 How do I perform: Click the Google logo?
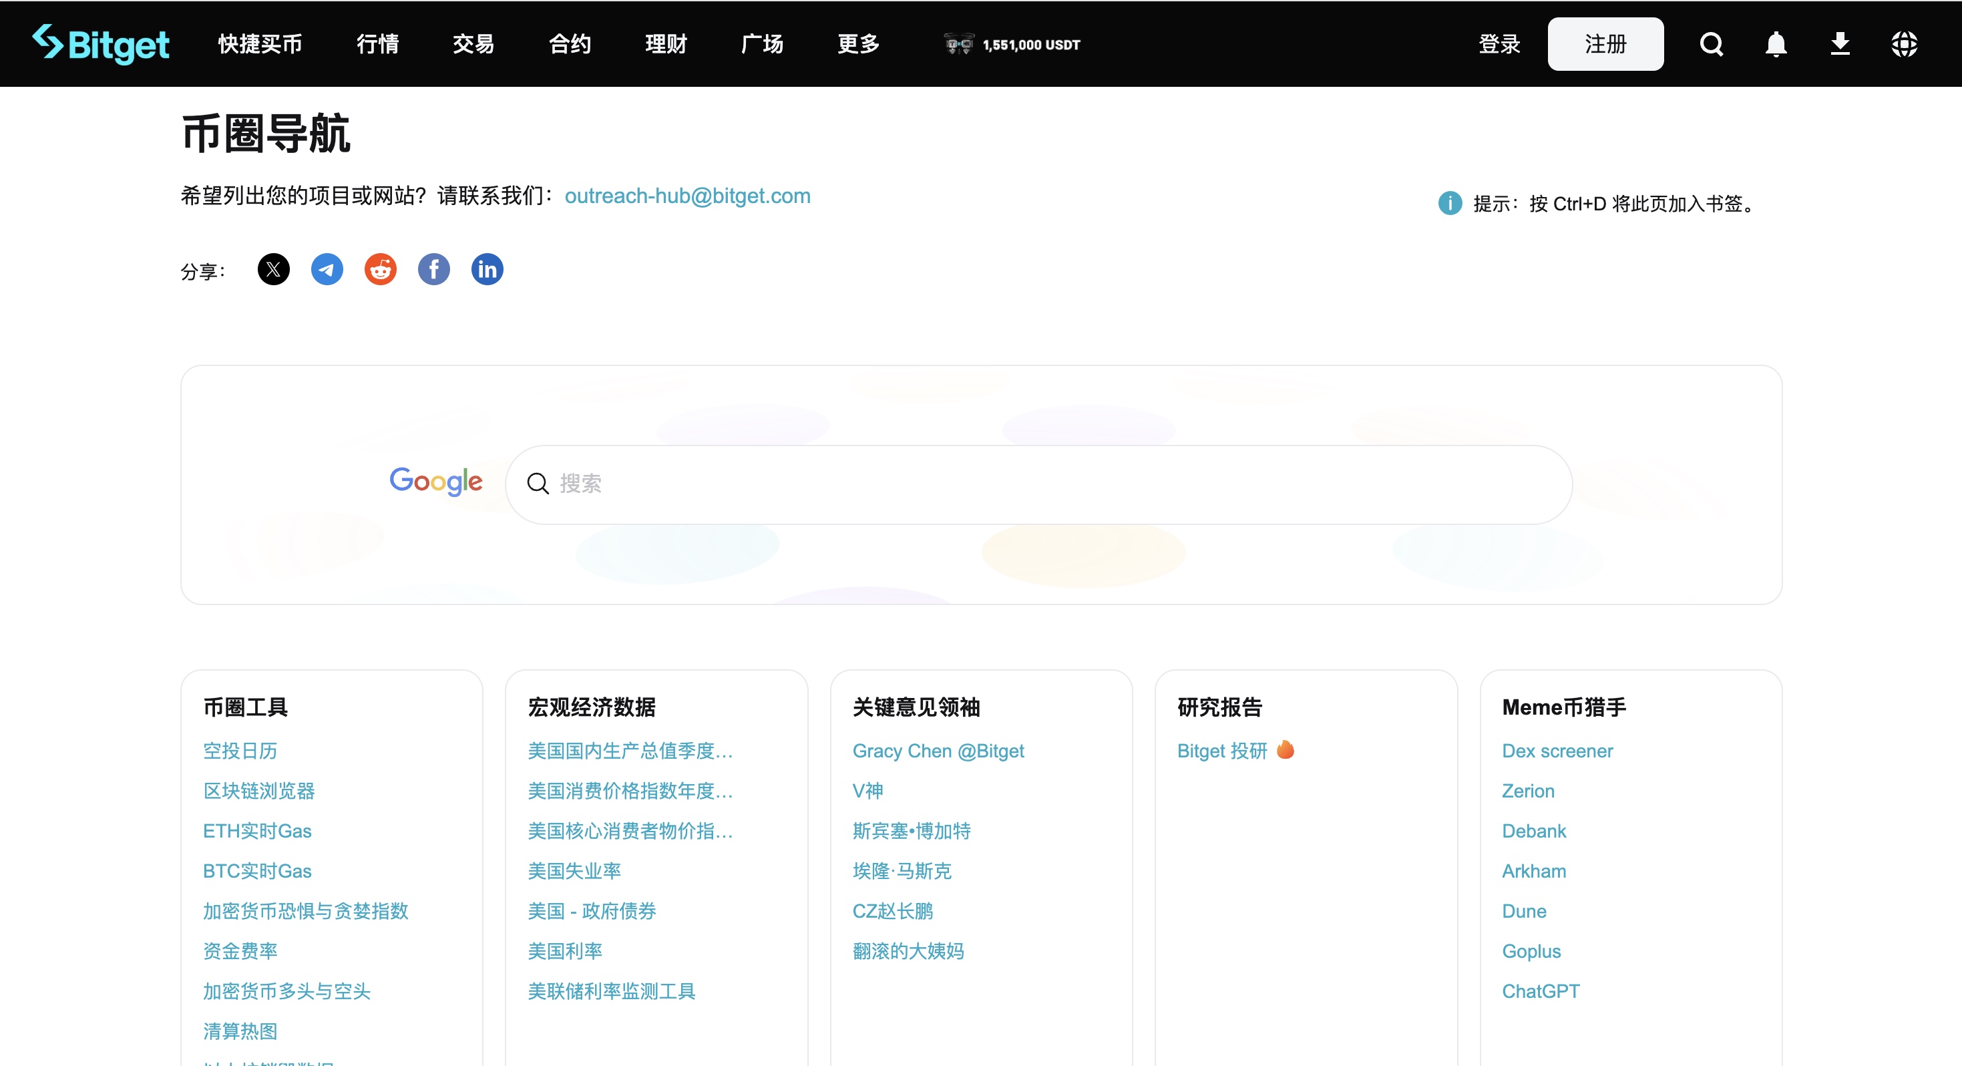click(x=435, y=482)
